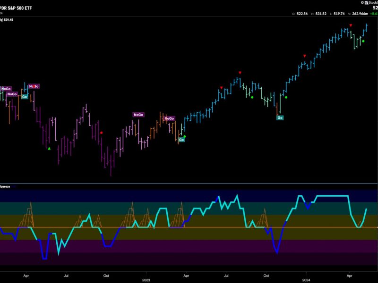Click the green up-triangle marker below the purple bars

(x=49, y=149)
